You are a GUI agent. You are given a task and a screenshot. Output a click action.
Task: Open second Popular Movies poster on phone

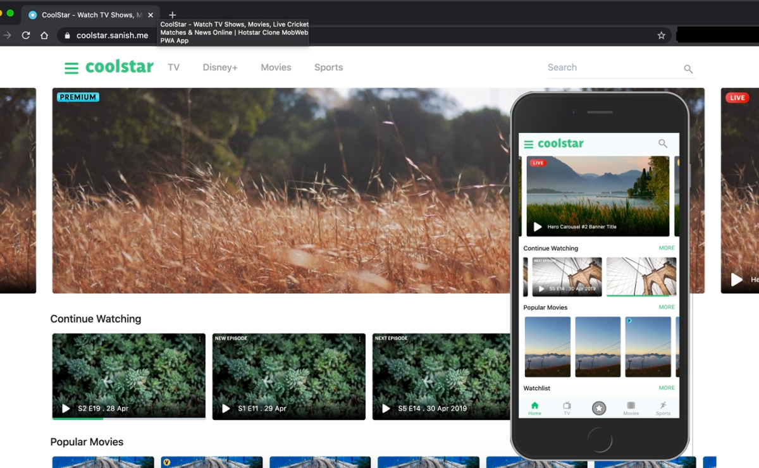pos(598,347)
